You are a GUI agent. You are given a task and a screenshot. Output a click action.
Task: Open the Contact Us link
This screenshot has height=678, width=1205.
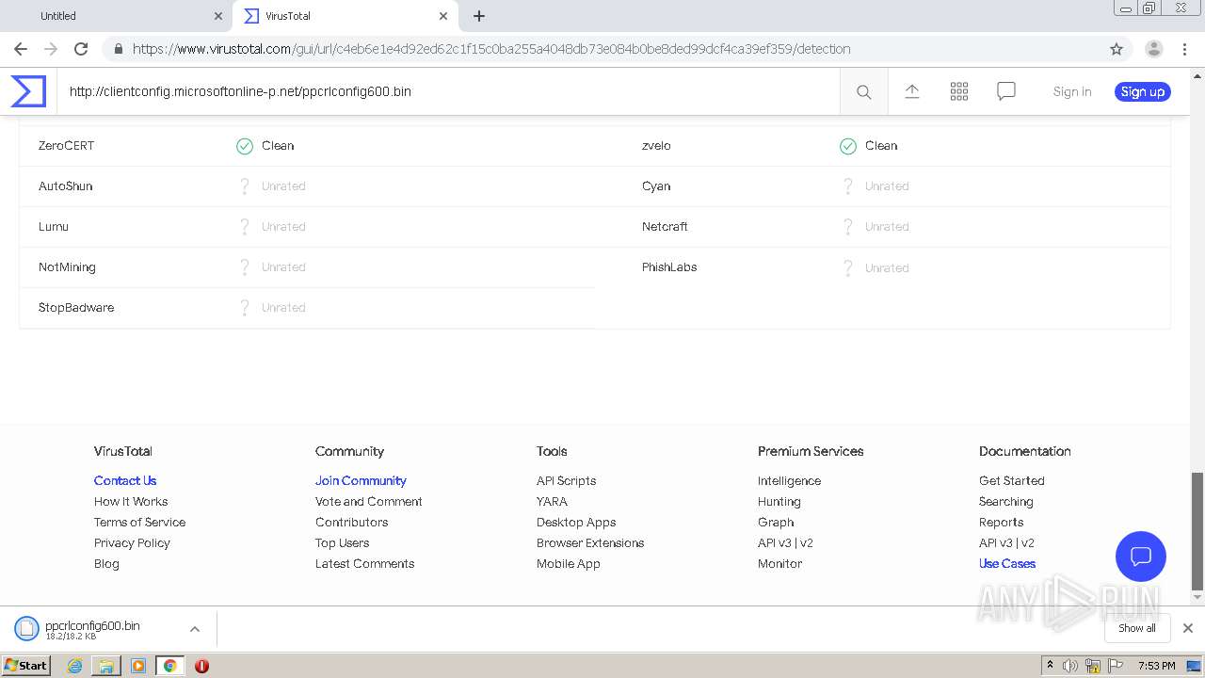tap(125, 480)
